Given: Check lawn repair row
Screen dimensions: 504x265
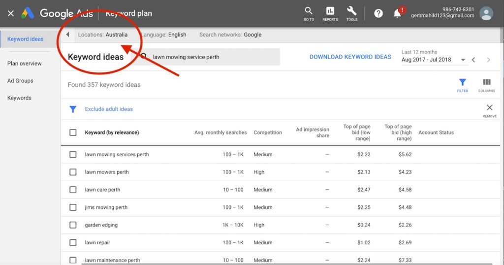Looking at the screenshot, I should tap(73, 242).
